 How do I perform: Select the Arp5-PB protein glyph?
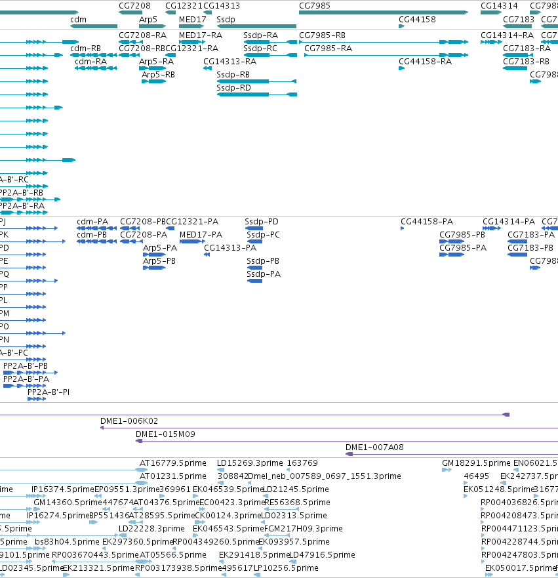pyautogui.click(x=154, y=268)
